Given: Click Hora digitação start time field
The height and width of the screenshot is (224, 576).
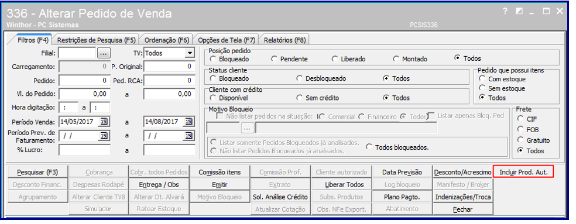Looking at the screenshot, I should 68,108.
